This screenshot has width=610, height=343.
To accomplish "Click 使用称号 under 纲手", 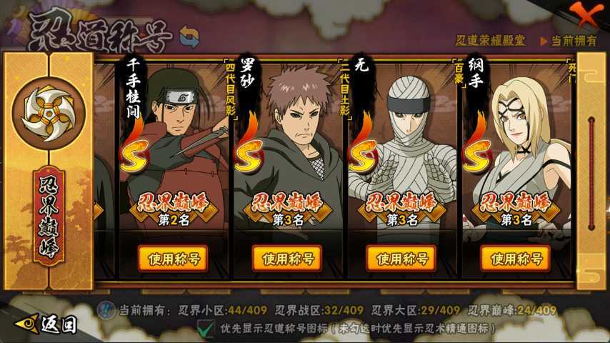I will (x=516, y=259).
